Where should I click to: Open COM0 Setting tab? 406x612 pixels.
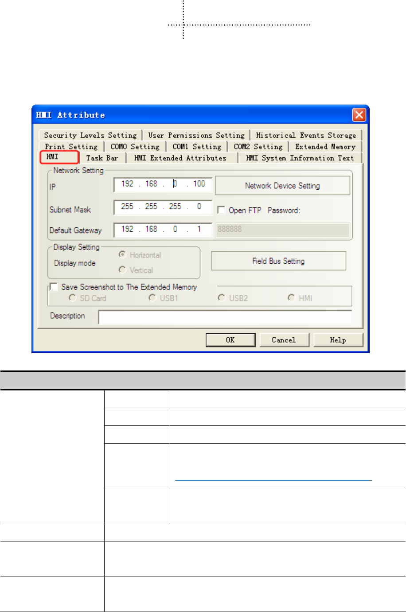tap(135, 147)
